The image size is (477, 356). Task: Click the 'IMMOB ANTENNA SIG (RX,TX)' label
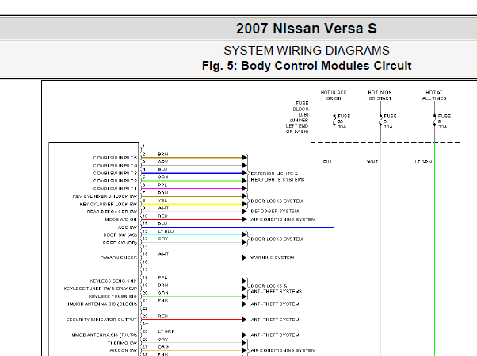[x=104, y=335]
